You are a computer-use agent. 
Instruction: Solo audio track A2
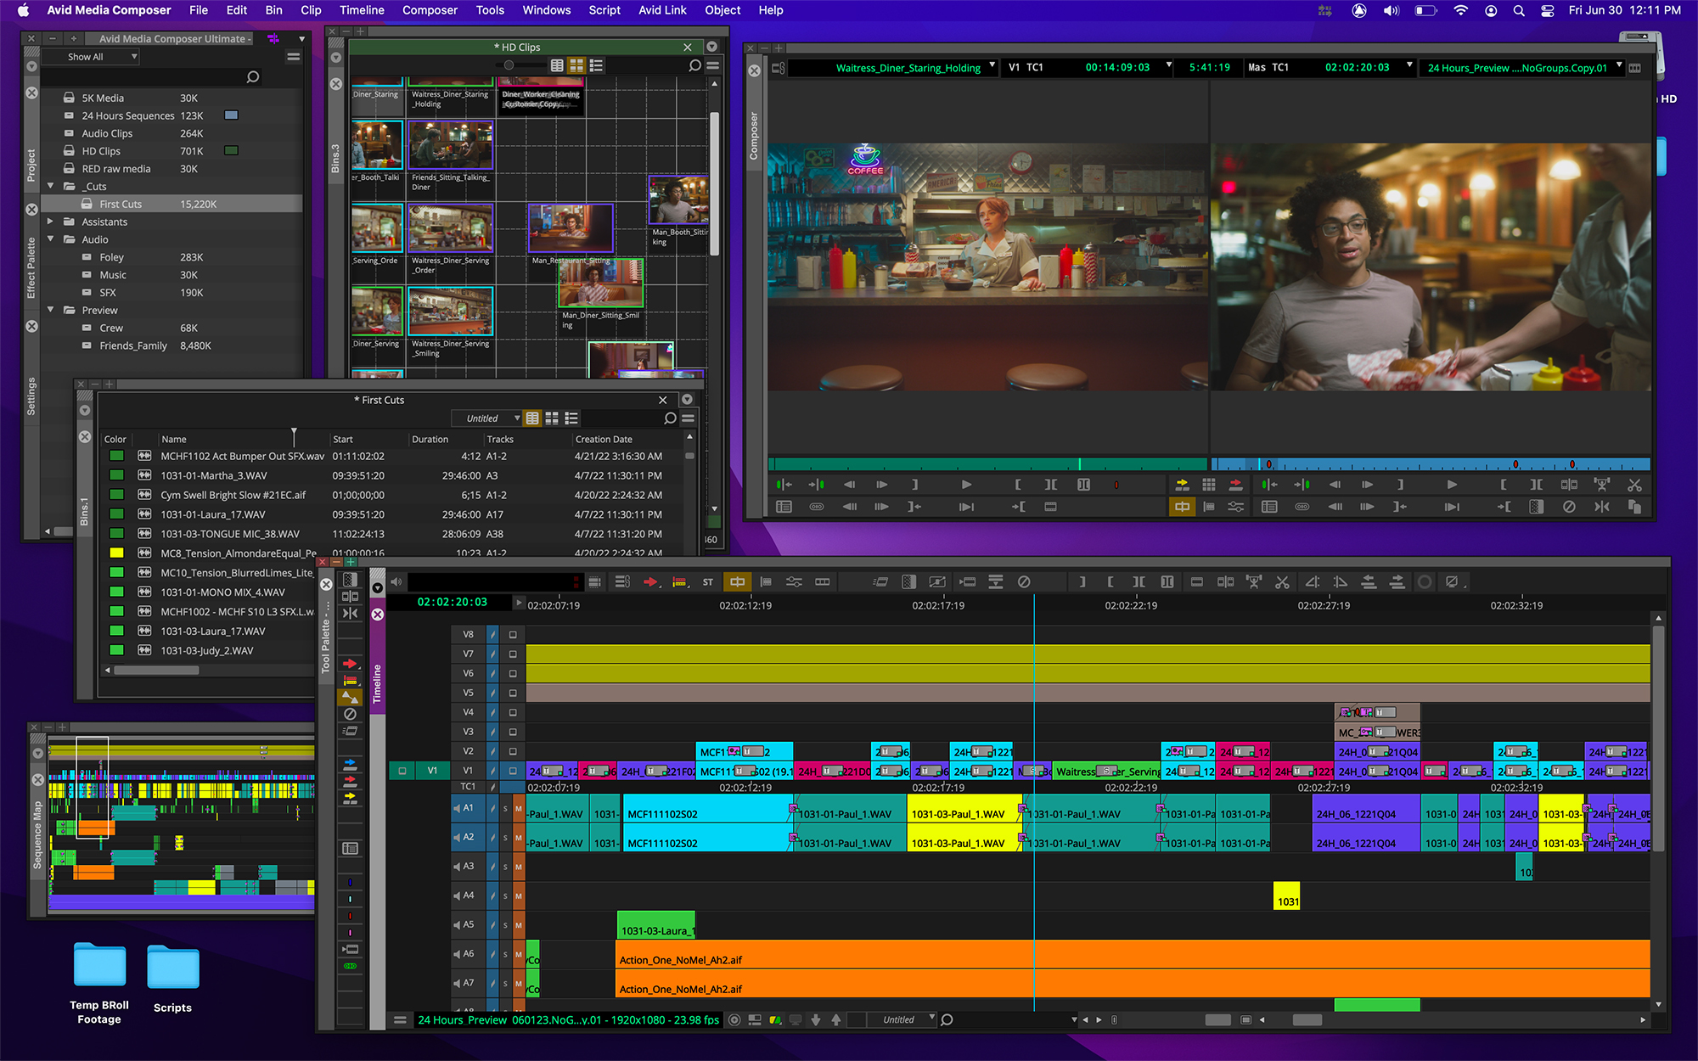click(x=505, y=838)
